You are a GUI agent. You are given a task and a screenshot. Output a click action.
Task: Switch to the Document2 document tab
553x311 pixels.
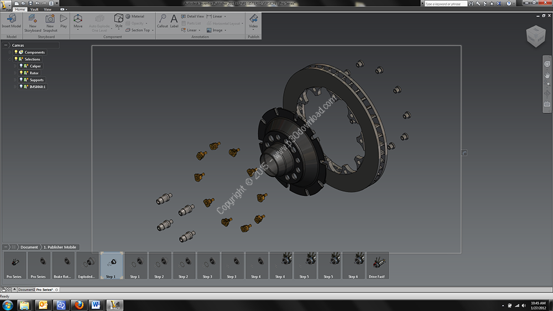[x=26, y=289]
